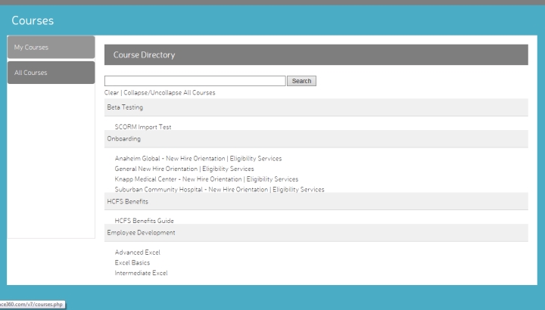Image resolution: width=545 pixels, height=310 pixels.
Task: Open the Advanced Excel course
Action: tap(137, 252)
